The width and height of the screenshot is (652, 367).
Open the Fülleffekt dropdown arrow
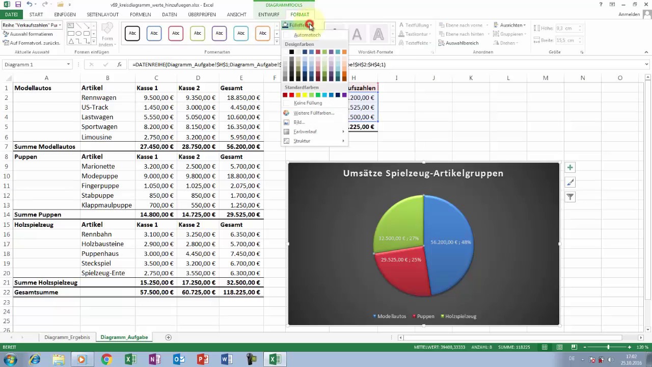coord(311,25)
